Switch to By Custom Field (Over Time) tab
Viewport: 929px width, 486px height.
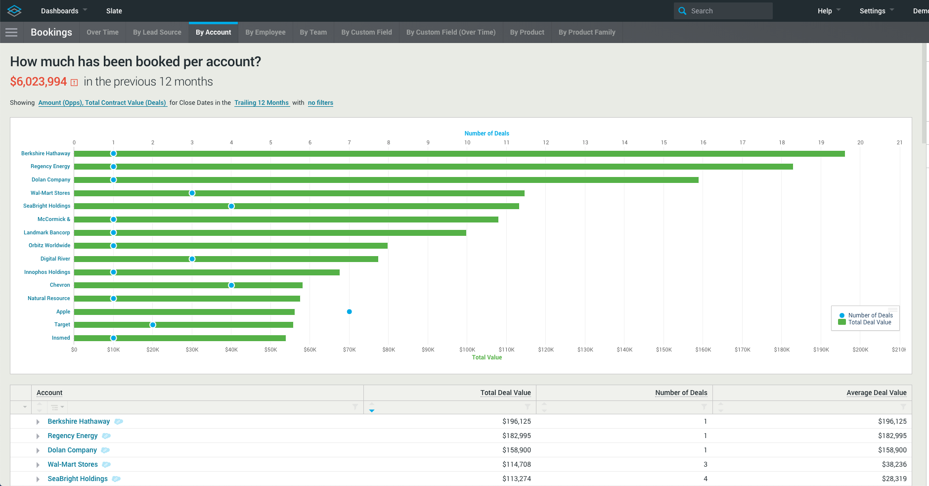click(451, 32)
